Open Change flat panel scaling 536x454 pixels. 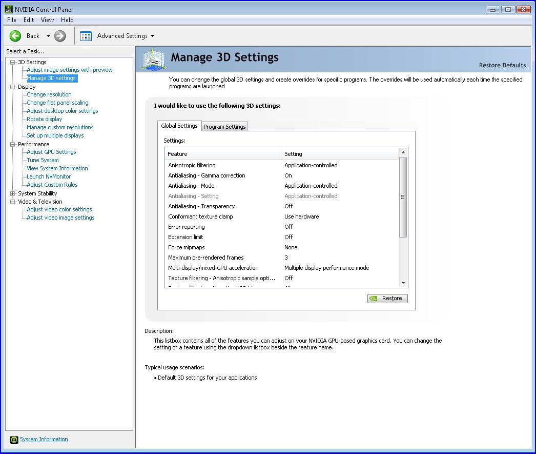[x=57, y=103]
